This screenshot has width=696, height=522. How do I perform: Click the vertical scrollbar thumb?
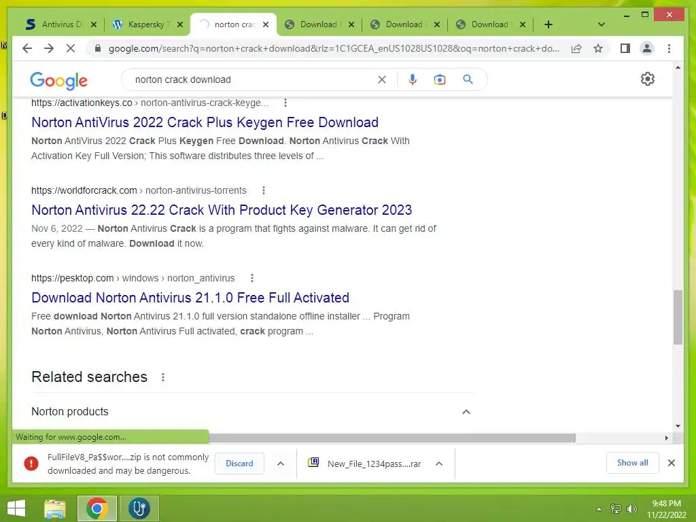click(x=678, y=317)
